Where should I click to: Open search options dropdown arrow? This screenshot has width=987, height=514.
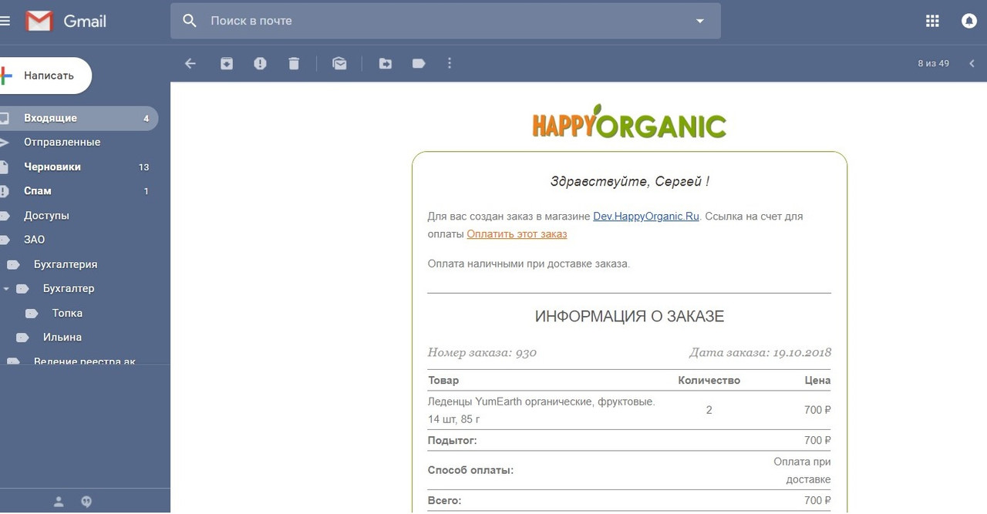pos(700,21)
